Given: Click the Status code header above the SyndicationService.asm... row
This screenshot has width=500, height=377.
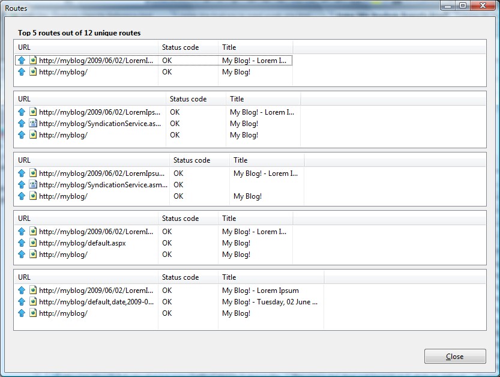Looking at the screenshot, I should click(x=199, y=160).
